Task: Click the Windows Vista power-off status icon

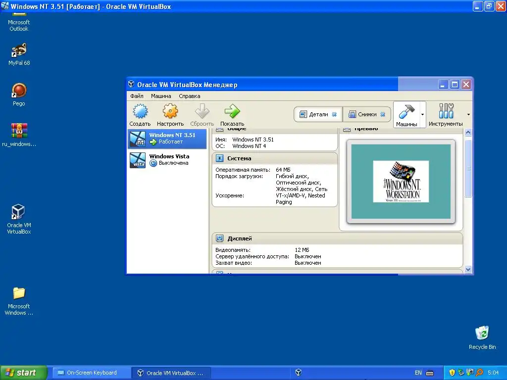Action: (x=153, y=163)
